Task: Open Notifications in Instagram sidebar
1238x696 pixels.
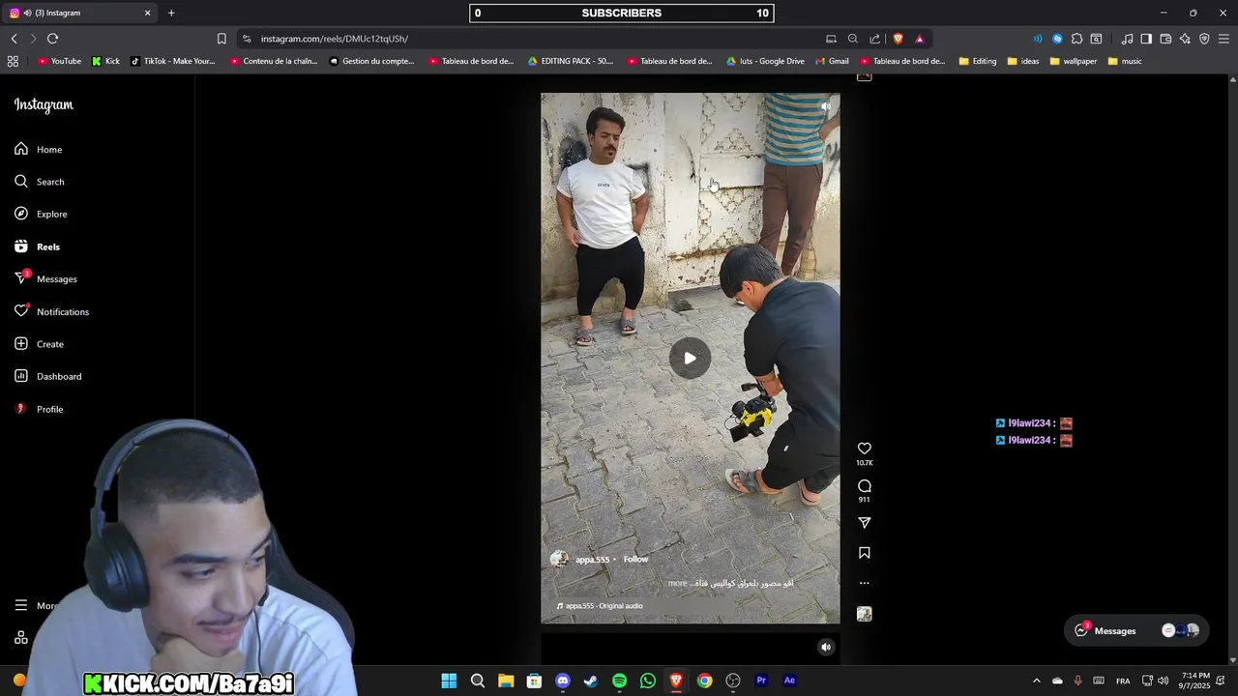Action: pyautogui.click(x=51, y=311)
